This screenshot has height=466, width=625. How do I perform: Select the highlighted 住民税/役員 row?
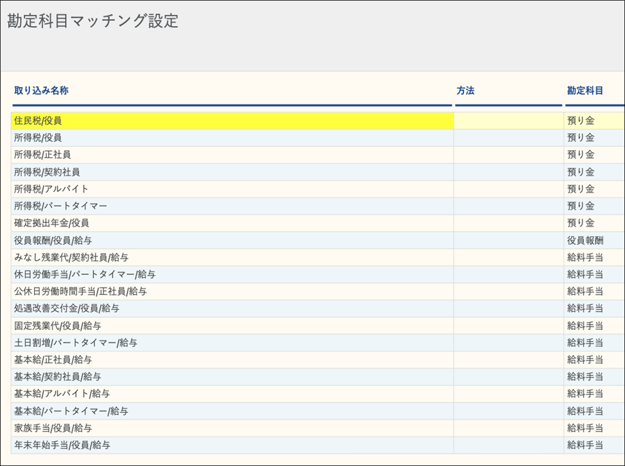pos(38,121)
